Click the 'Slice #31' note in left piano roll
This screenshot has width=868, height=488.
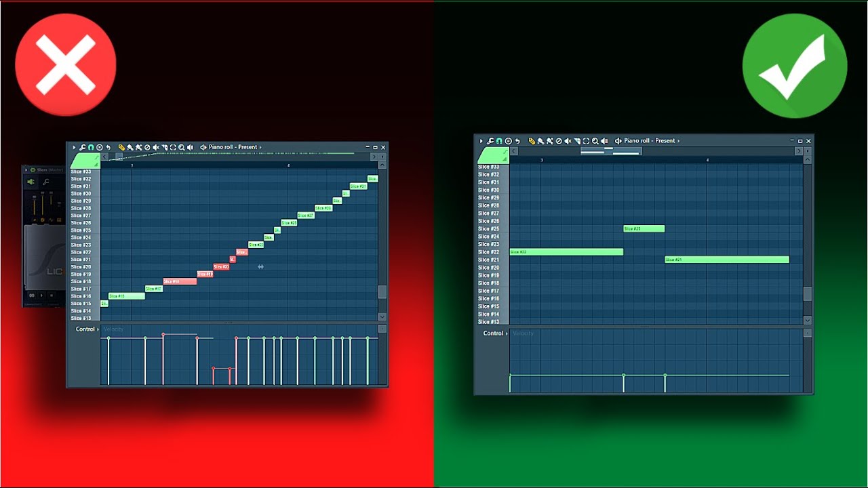tap(359, 186)
